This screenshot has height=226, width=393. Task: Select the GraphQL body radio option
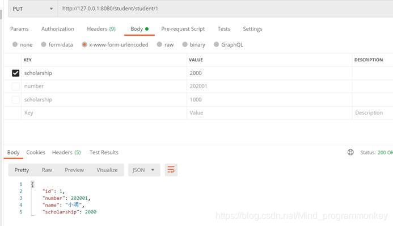pos(216,44)
